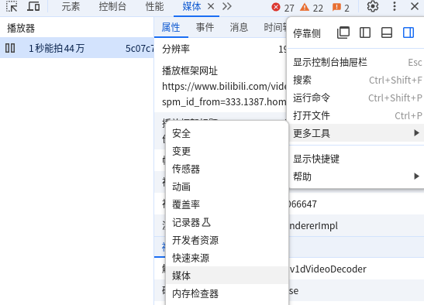Screen dimensions: 424x305
Task: Switch to the 控制台 tab
Action: (x=112, y=6)
